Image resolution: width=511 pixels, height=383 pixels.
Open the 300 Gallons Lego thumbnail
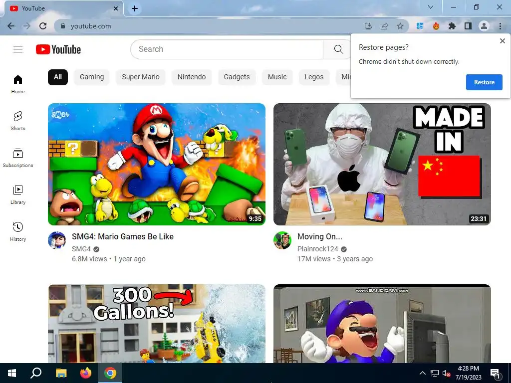(x=156, y=324)
